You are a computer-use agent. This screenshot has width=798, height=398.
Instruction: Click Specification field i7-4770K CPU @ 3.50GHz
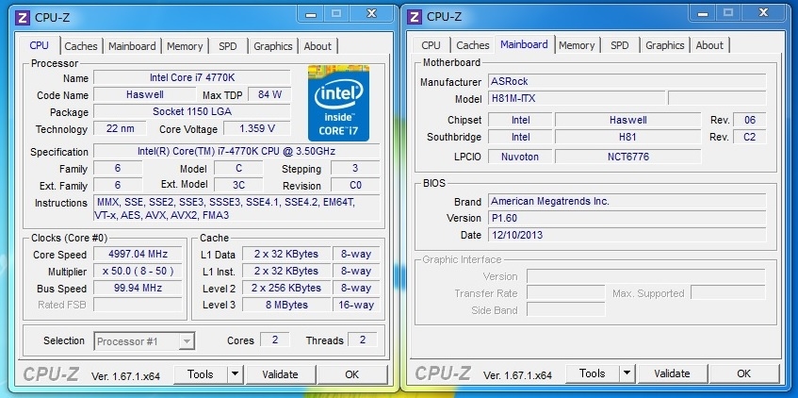(x=236, y=151)
